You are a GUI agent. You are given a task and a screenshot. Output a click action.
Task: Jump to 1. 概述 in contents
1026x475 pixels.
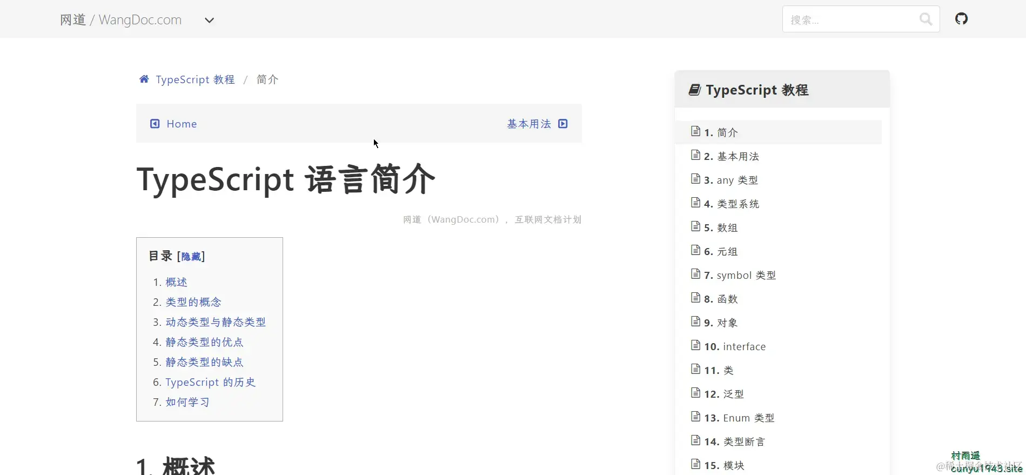pos(176,282)
